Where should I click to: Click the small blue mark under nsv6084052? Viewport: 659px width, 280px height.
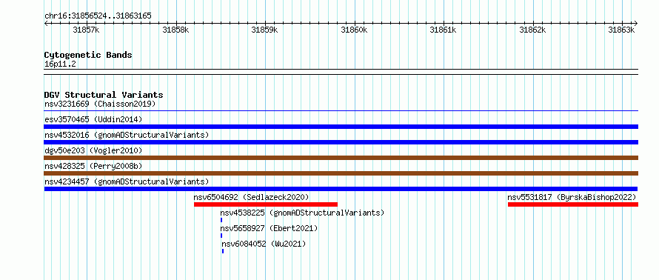[223, 251]
